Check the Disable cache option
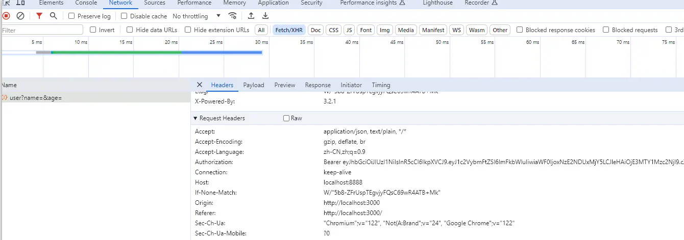 (124, 16)
